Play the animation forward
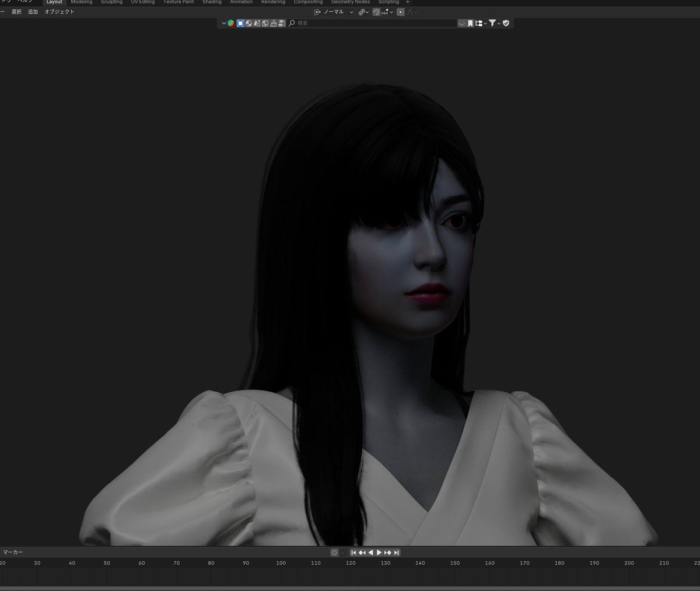700x591 pixels. [379, 553]
